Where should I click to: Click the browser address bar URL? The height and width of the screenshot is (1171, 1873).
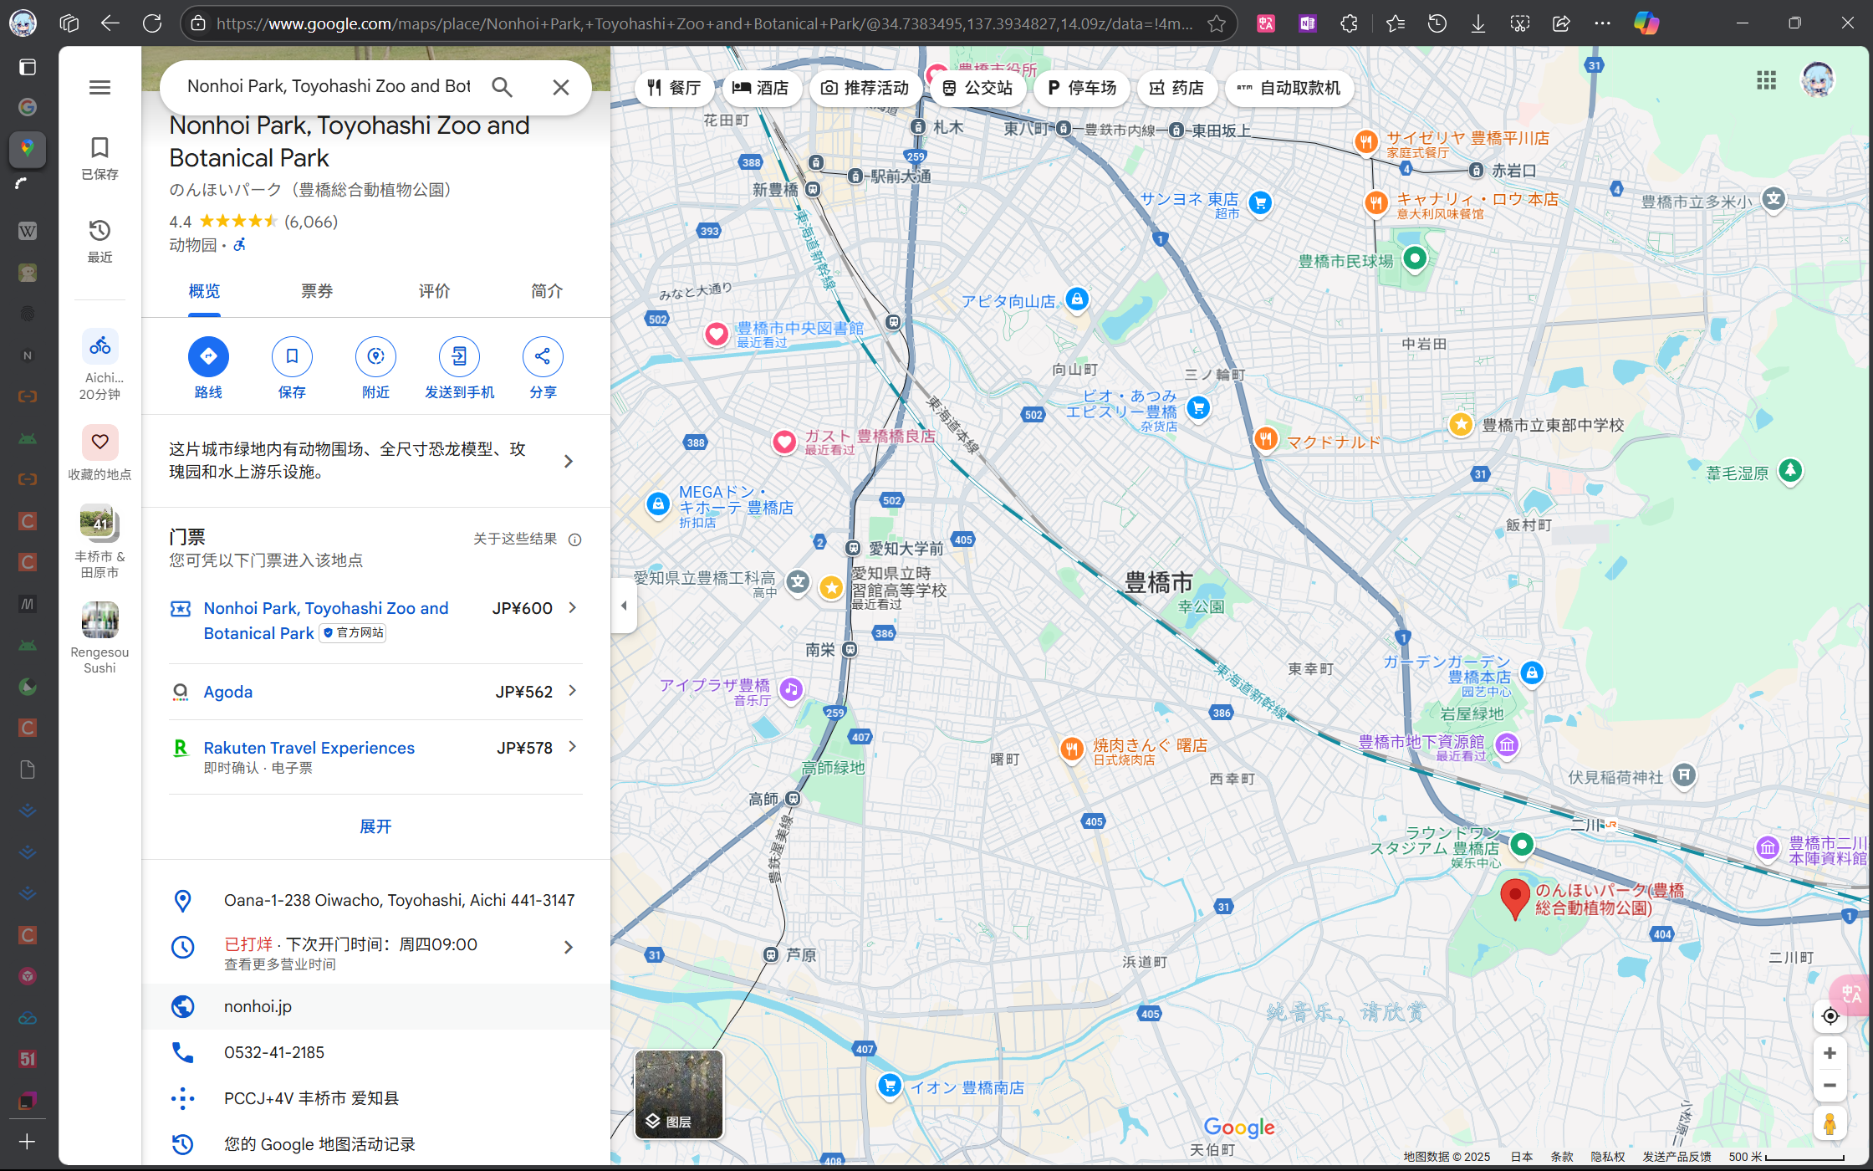click(x=704, y=23)
